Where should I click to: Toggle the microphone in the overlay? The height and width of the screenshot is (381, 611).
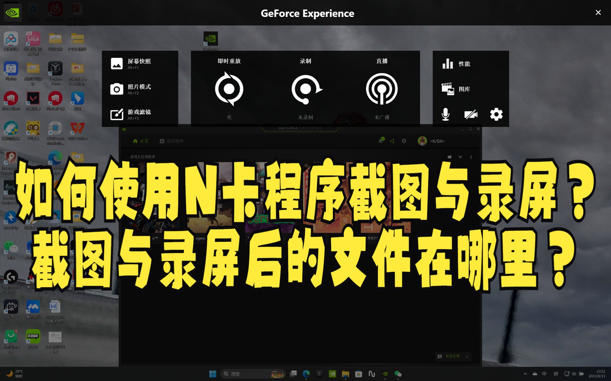[x=446, y=114]
